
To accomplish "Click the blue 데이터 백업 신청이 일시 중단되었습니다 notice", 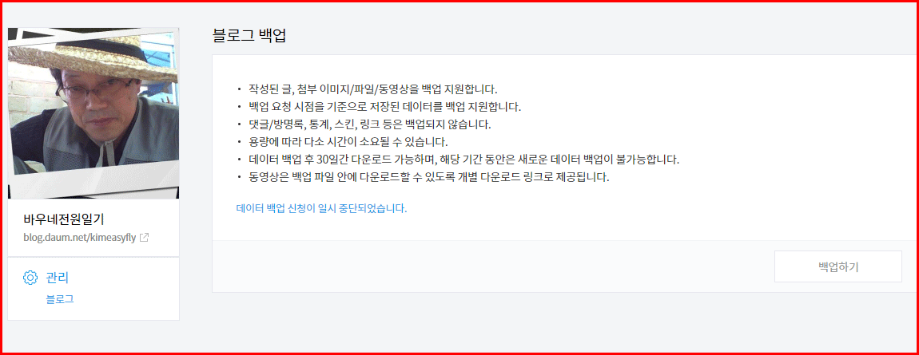I will (x=321, y=208).
